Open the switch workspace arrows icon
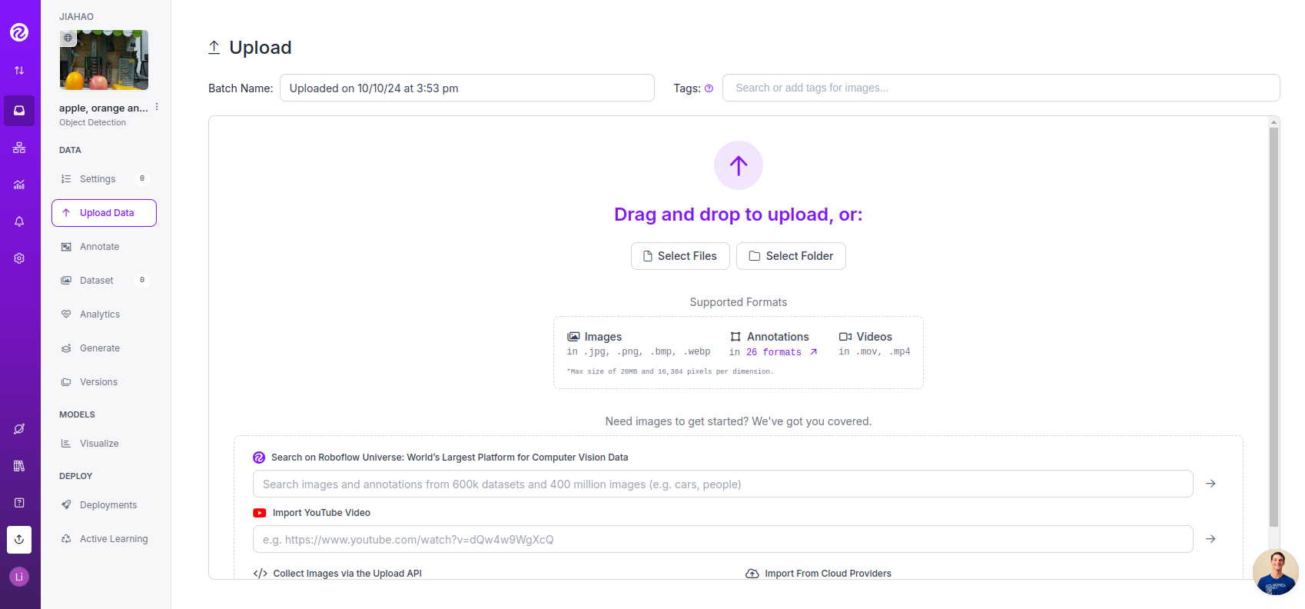This screenshot has width=1305, height=609. 19,70
